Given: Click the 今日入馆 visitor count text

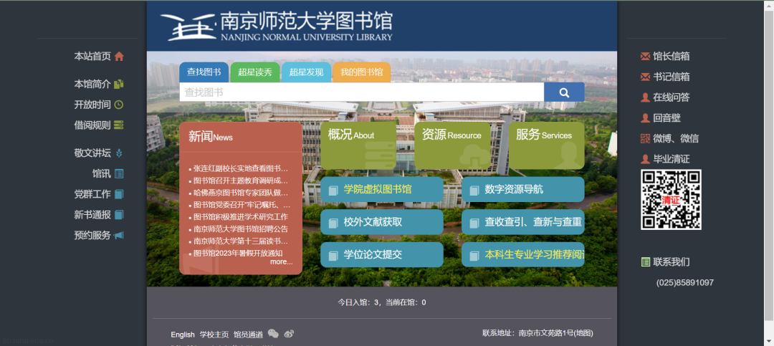Looking at the screenshot, I should pos(382,302).
